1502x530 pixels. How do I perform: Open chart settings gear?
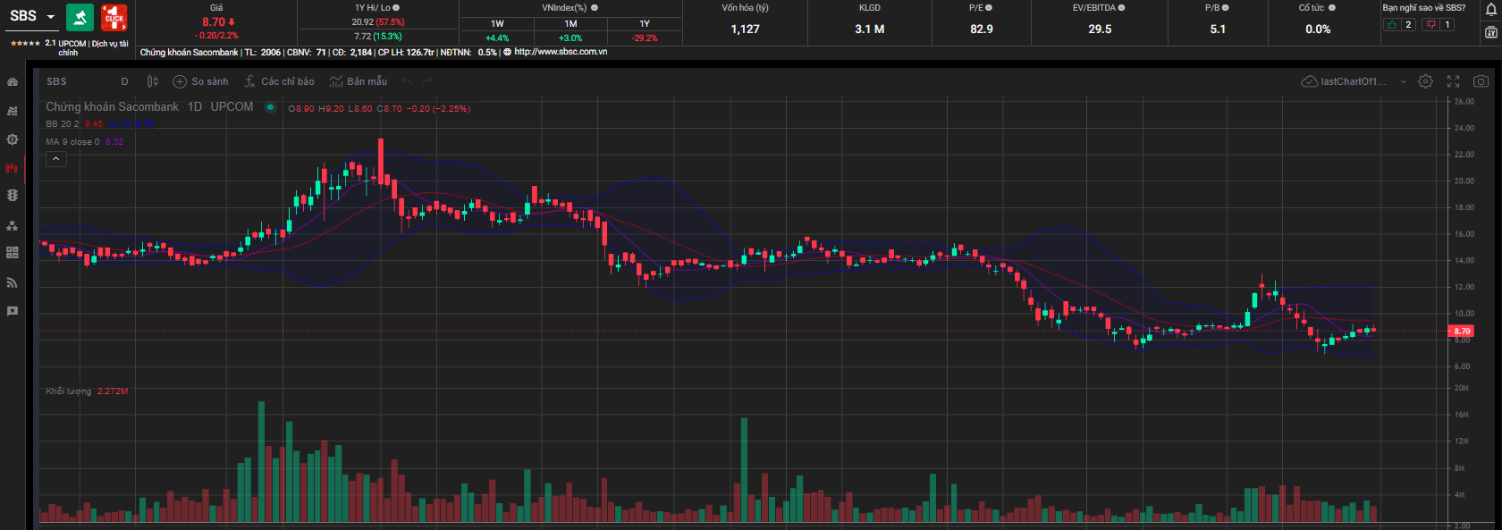pyautogui.click(x=1425, y=81)
